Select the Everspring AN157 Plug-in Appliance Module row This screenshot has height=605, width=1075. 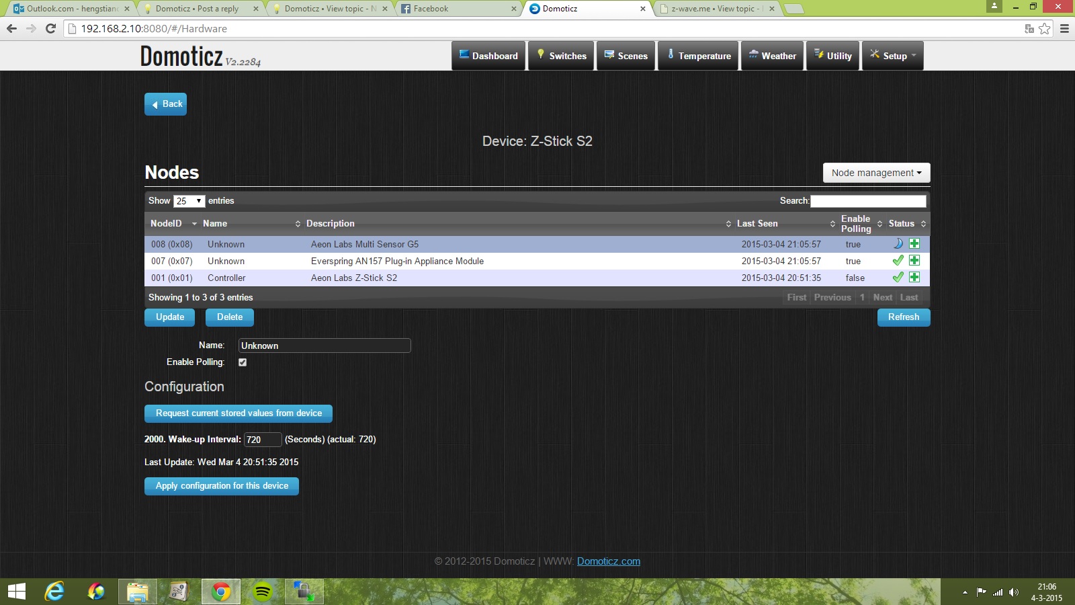(x=537, y=261)
